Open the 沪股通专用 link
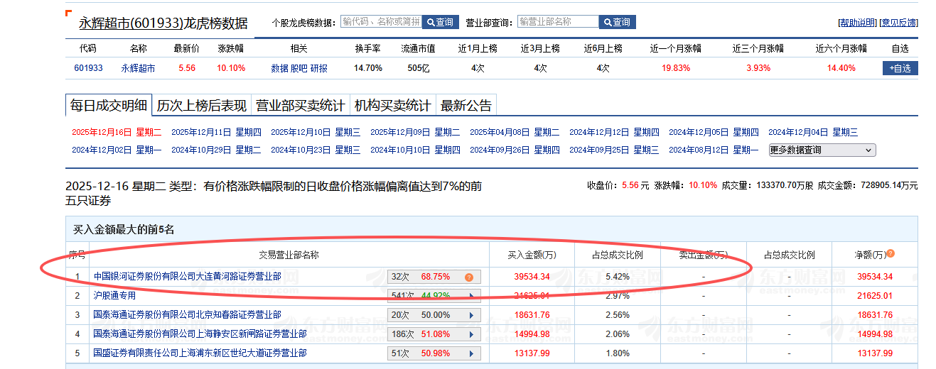This screenshot has width=936, height=369. coord(114,296)
